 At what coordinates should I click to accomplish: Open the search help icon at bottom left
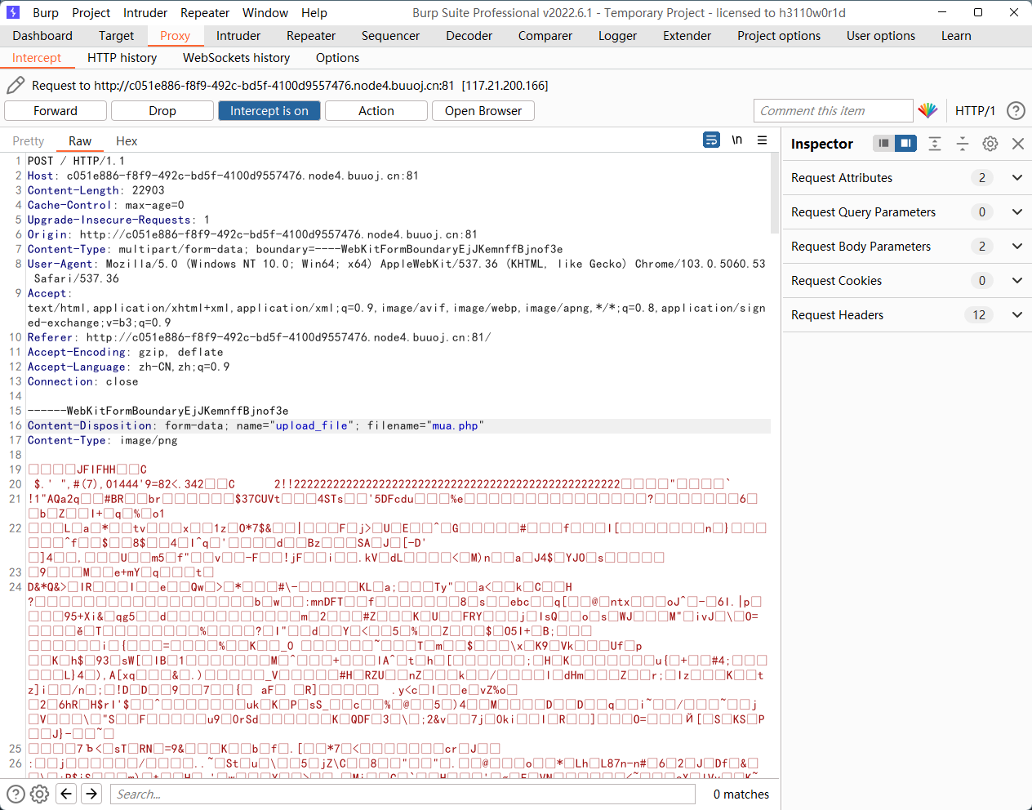point(16,793)
